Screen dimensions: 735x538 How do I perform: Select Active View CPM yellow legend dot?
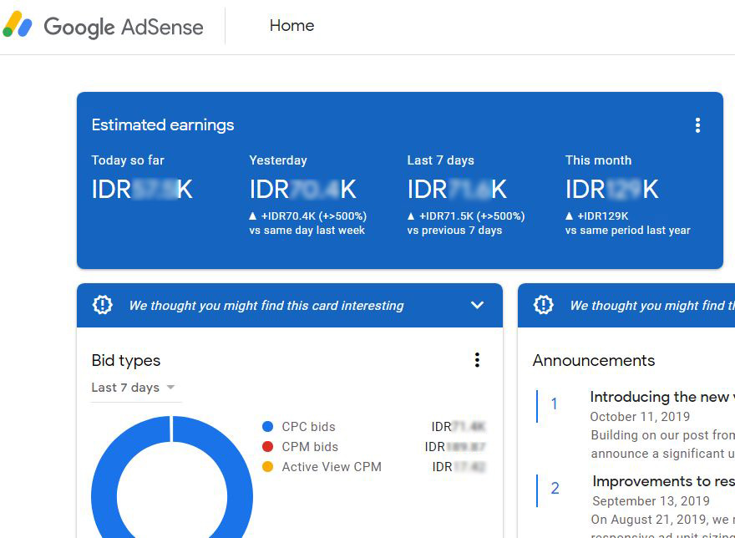point(267,467)
